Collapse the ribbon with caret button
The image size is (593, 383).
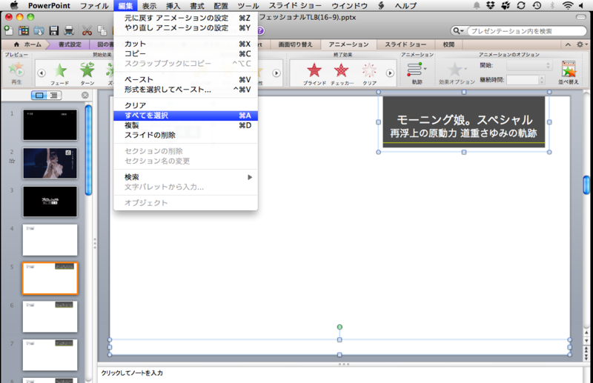[x=568, y=44]
